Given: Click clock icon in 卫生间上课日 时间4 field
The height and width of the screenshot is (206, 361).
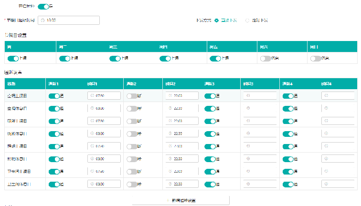Looking at the screenshot, I should 326,171.
